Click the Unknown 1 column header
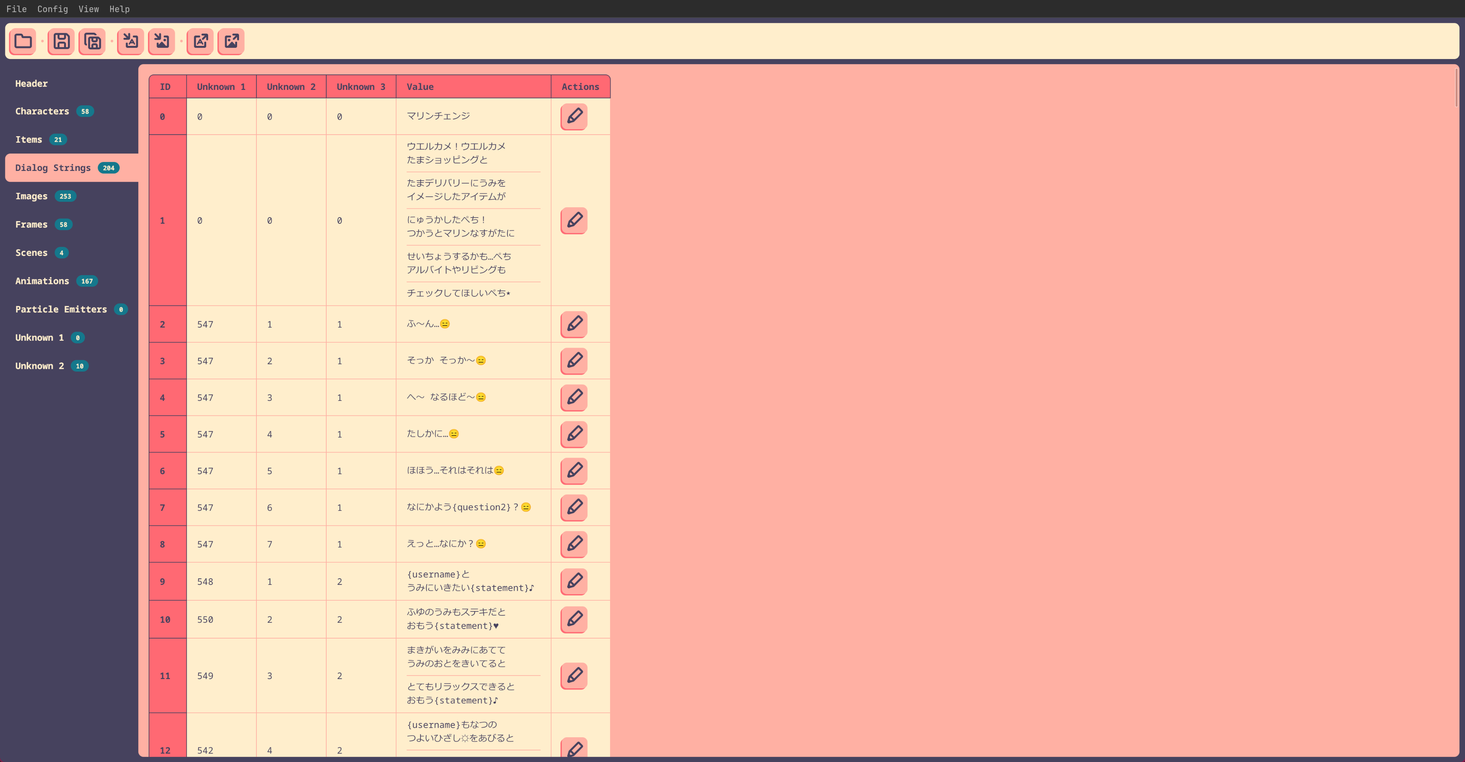 (x=221, y=86)
